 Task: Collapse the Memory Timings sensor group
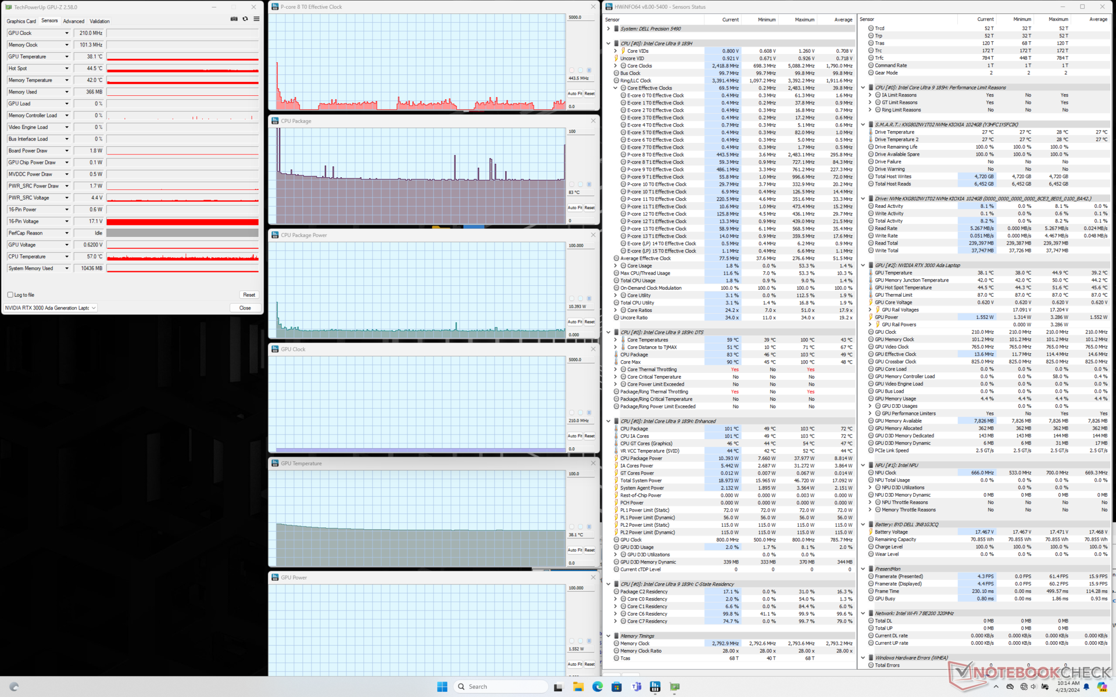click(x=609, y=636)
